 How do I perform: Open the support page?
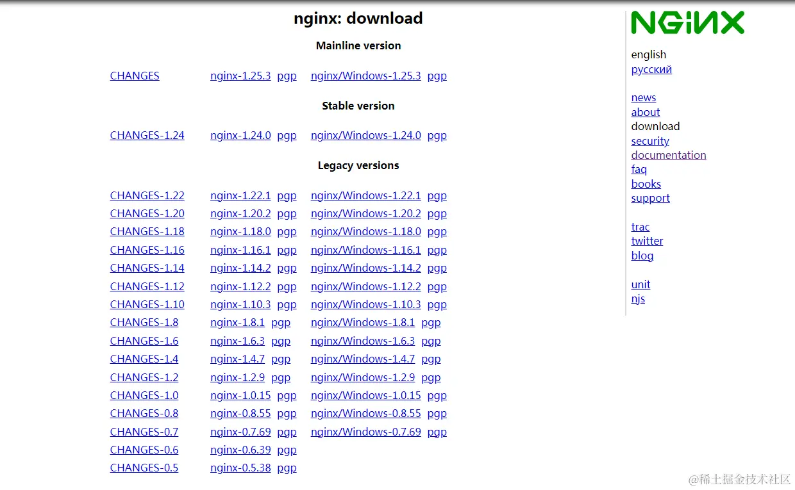(x=651, y=198)
